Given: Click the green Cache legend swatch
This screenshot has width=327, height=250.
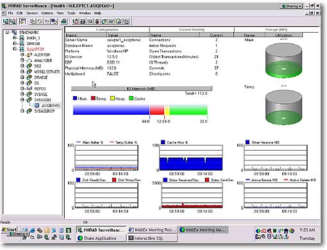Looking at the screenshot, I should point(131,98).
